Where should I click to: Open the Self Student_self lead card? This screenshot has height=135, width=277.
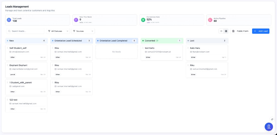pyautogui.click(x=26, y=53)
